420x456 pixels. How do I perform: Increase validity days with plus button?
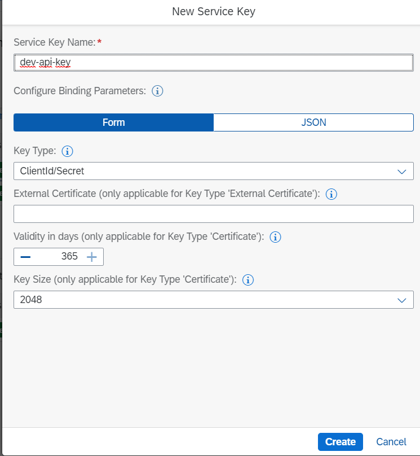click(x=91, y=257)
